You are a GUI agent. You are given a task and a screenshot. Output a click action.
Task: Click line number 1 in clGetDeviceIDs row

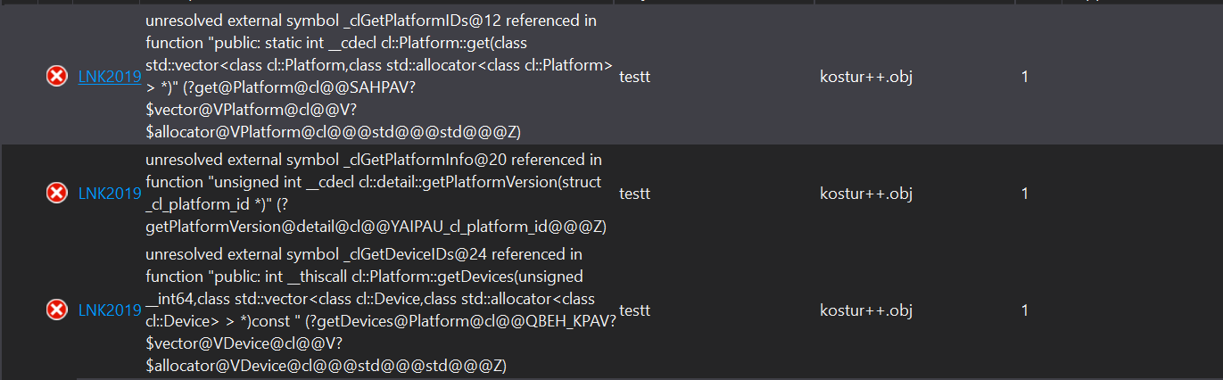(1025, 310)
